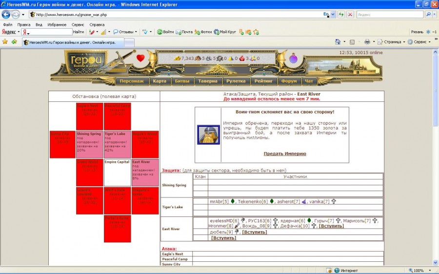Open the Правка menu
This screenshot has height=274, width=439.
pos(24,25)
